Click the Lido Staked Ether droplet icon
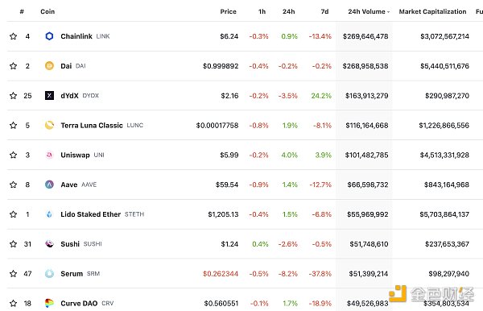483x311 pixels. [49, 214]
